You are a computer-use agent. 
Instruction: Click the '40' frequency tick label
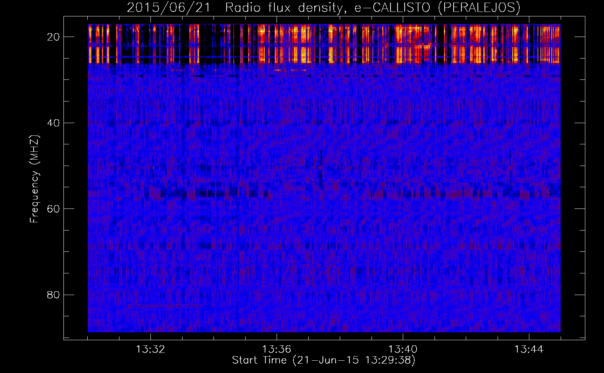[54, 123]
